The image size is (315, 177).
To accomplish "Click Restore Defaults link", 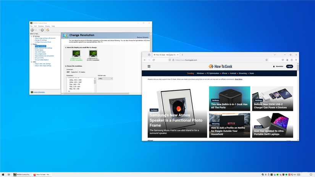I will click(x=143, y=37).
